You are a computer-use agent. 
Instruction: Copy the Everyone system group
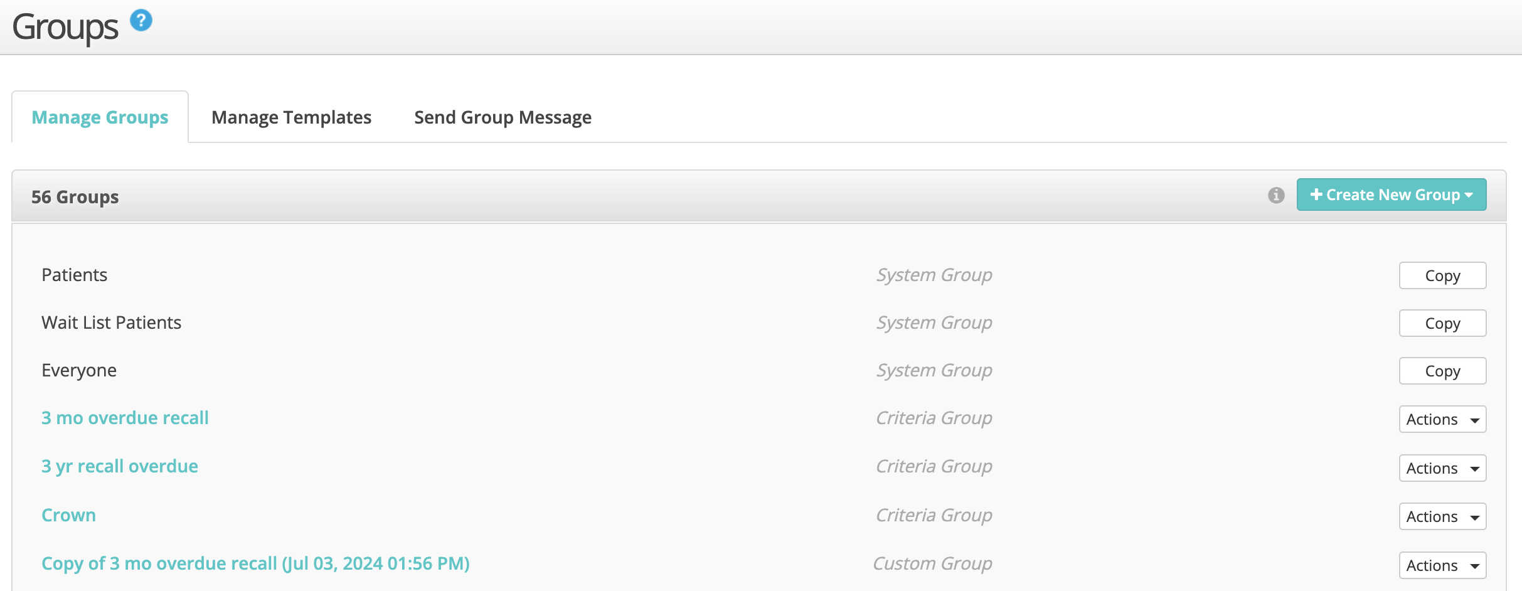[1442, 371]
